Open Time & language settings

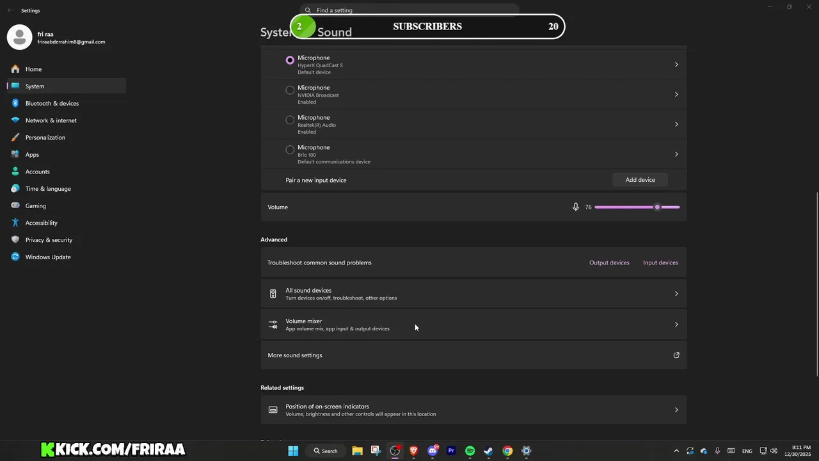[67, 188]
